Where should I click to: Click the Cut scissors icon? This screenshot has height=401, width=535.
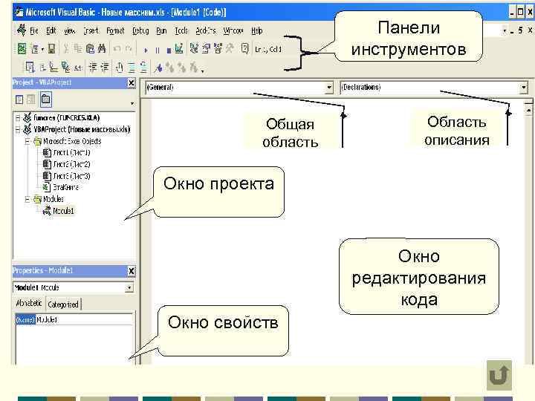(x=66, y=49)
